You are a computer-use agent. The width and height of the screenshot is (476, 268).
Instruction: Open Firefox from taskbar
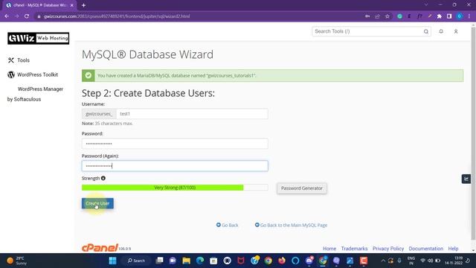282,261
